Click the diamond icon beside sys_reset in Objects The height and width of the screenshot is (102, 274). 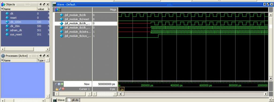(7, 34)
